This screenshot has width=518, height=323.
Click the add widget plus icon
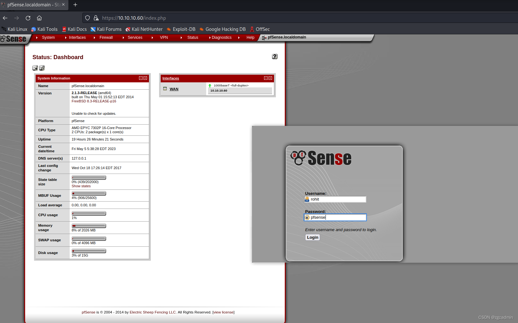coord(35,68)
